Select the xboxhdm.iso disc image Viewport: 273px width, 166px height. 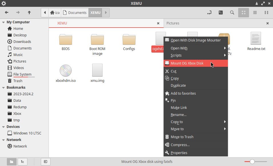tap(66, 73)
